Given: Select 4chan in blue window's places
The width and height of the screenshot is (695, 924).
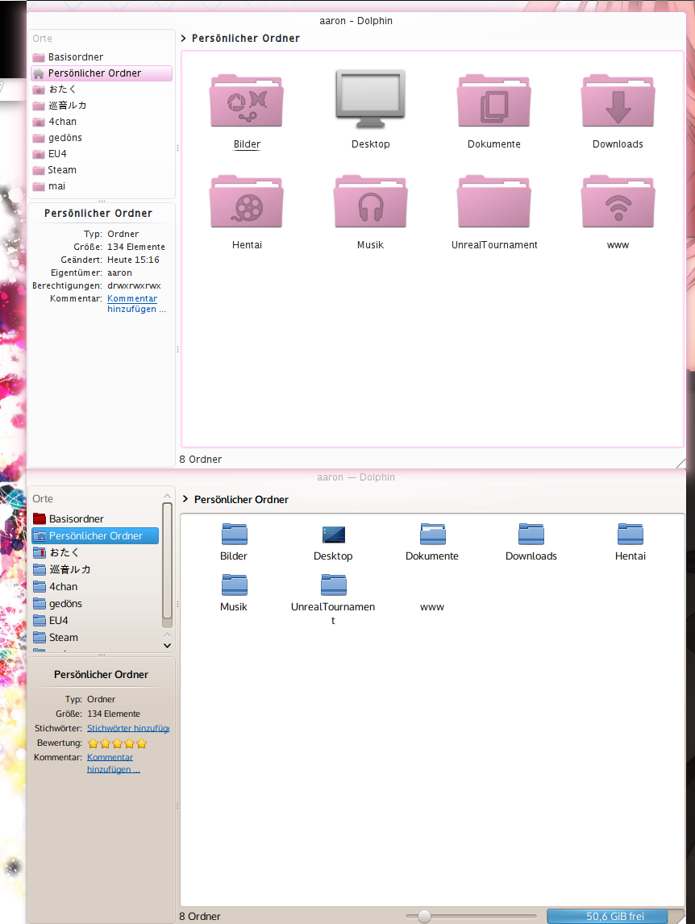Looking at the screenshot, I should [95, 586].
